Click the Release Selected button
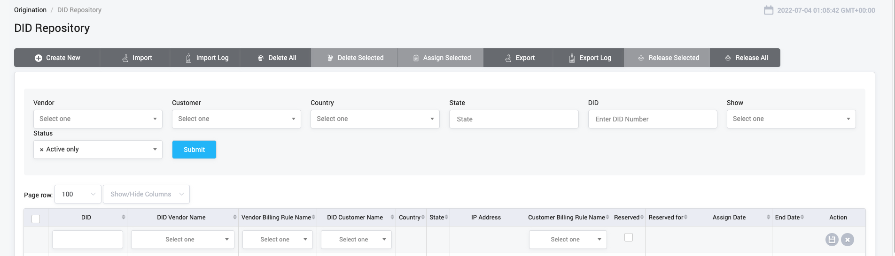The image size is (895, 256). click(667, 58)
